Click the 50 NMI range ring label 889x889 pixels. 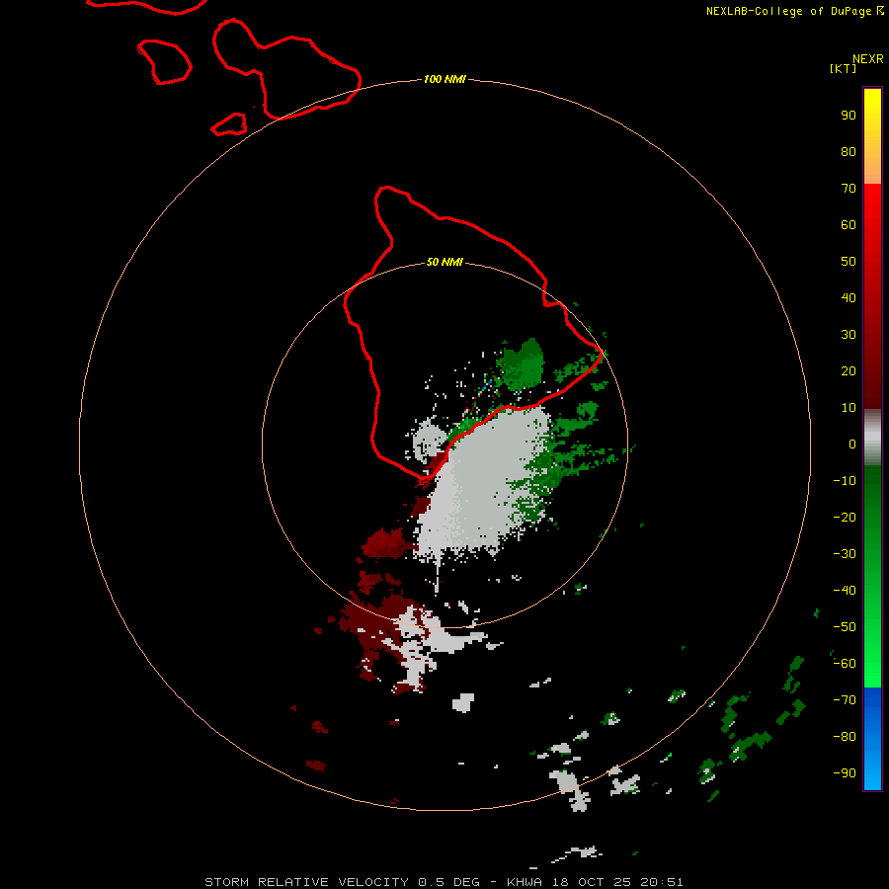point(444,262)
